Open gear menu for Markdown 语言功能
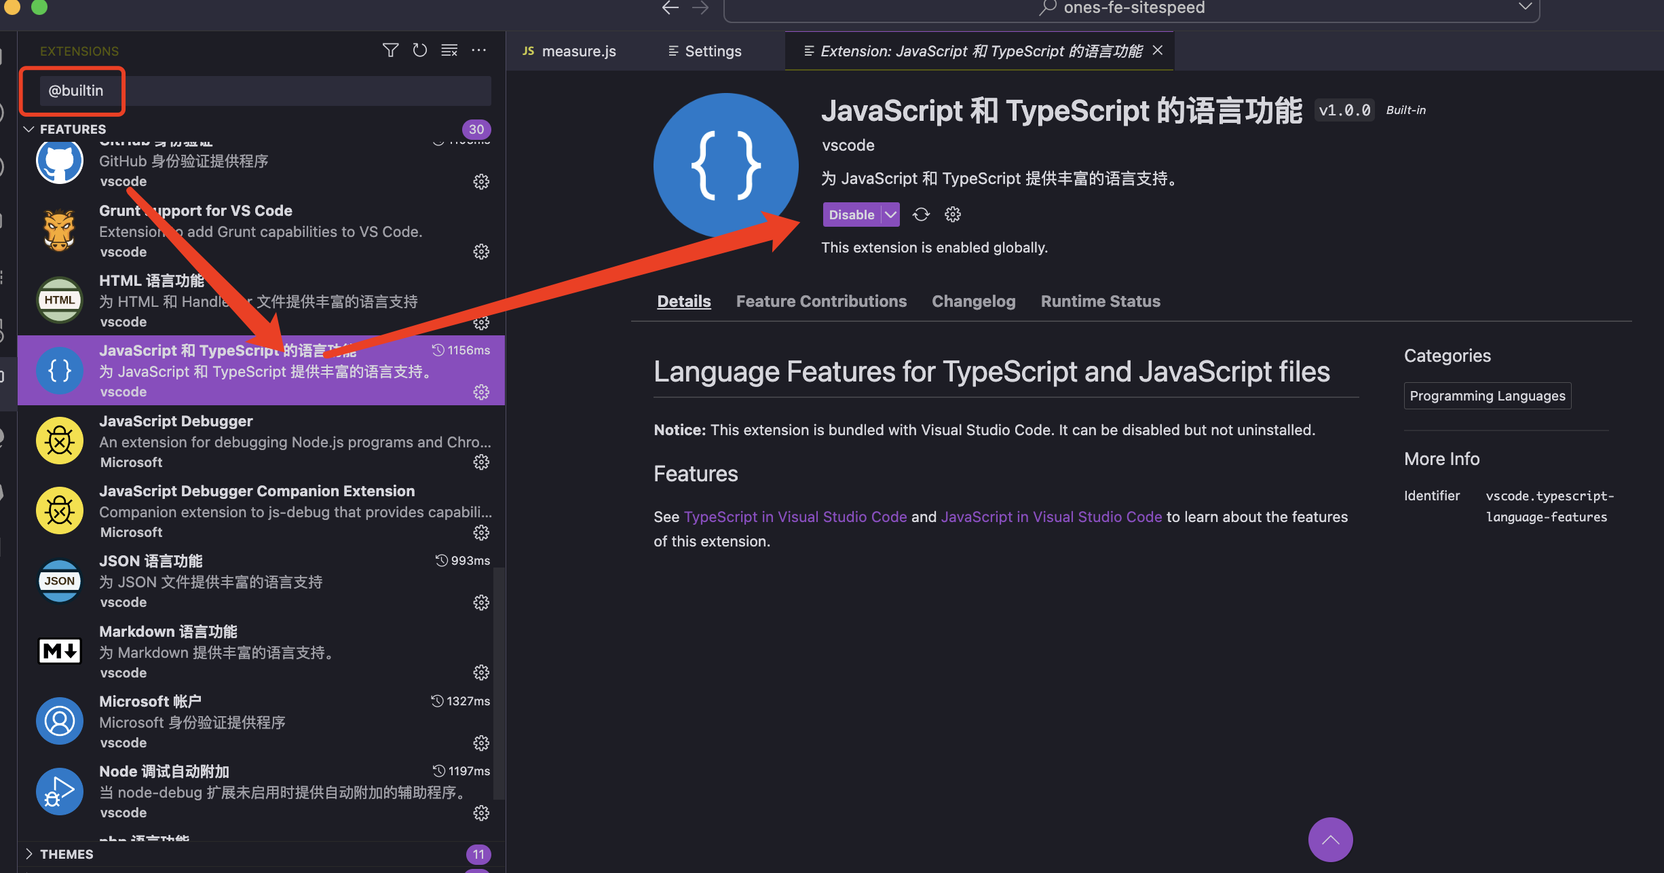The height and width of the screenshot is (873, 1664). (481, 673)
